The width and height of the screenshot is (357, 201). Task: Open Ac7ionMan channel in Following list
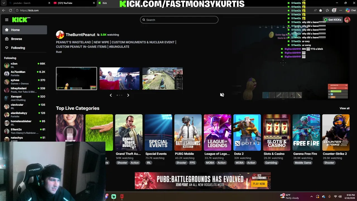tap(25, 73)
